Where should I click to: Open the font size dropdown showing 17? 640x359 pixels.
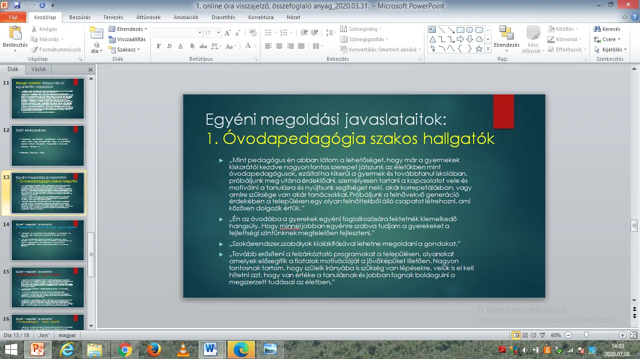(219, 33)
